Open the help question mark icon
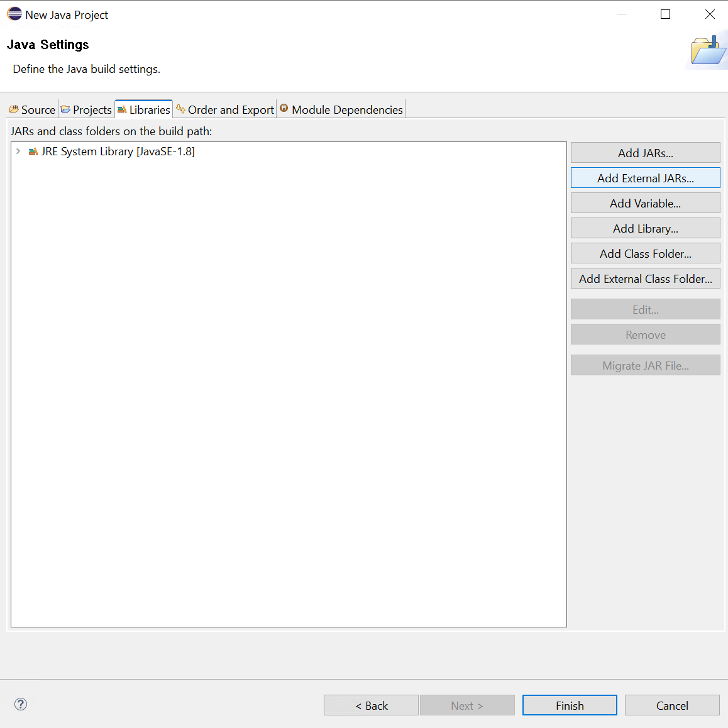Screen dimensions: 728x728 21,704
